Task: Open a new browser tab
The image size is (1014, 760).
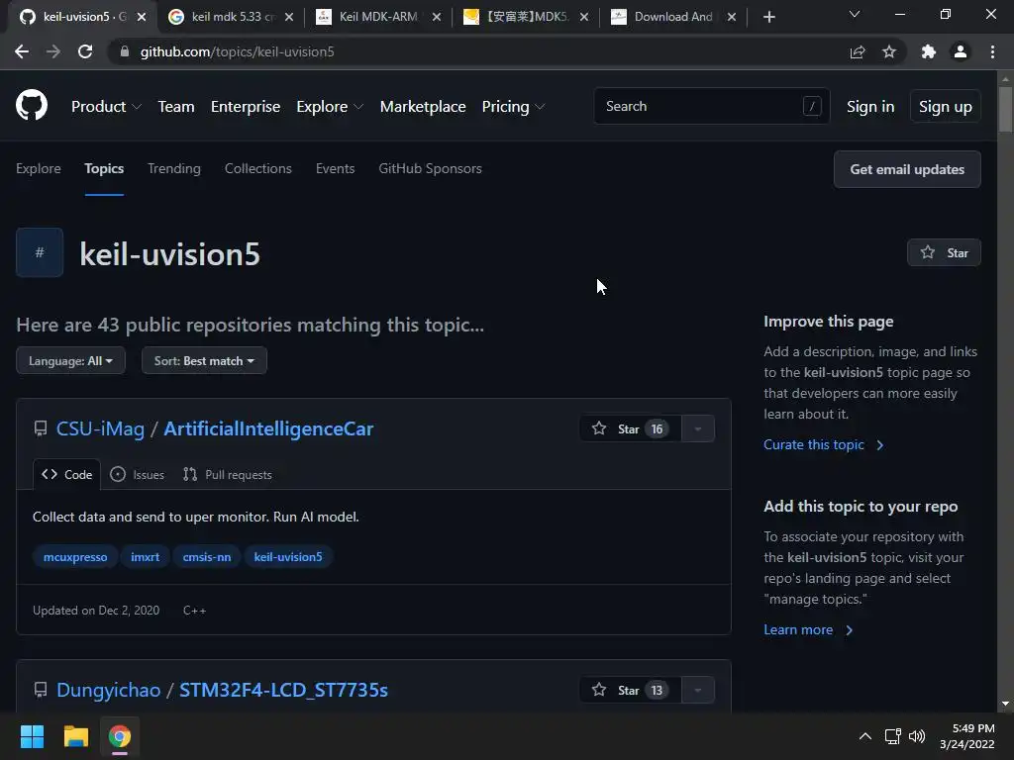Action: [768, 17]
